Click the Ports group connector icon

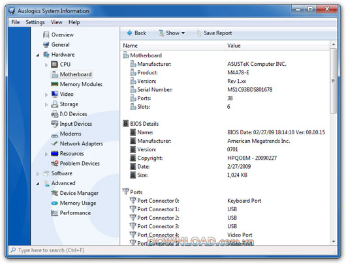click(125, 192)
